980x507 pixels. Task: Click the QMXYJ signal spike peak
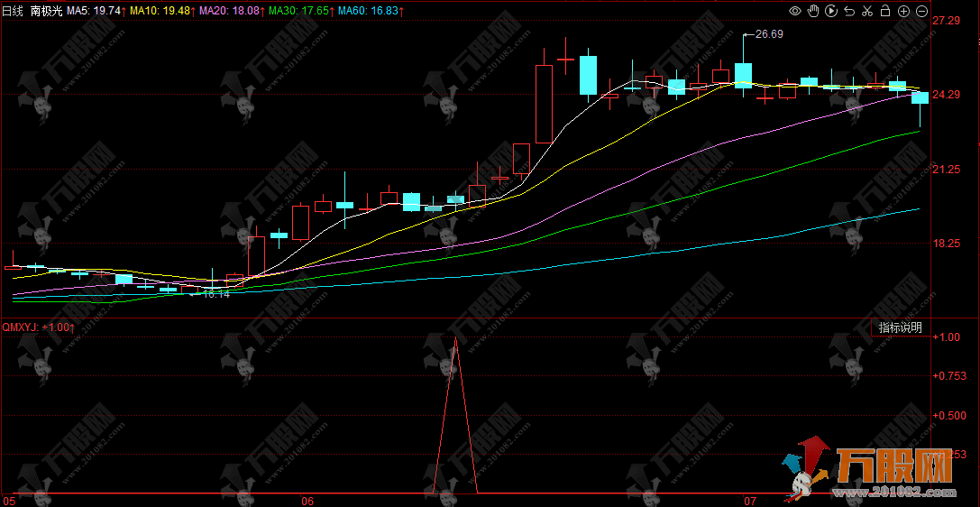pyautogui.click(x=455, y=339)
